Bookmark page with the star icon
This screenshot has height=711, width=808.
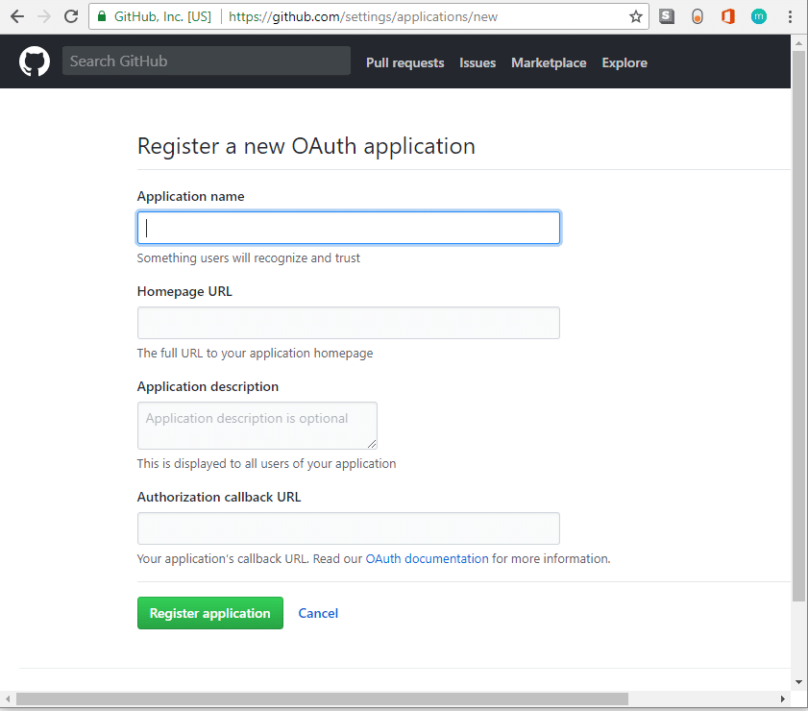click(636, 16)
